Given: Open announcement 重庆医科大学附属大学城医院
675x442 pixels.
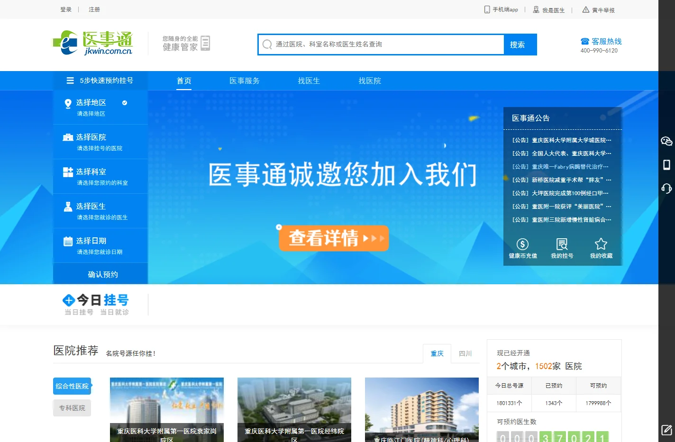Looking at the screenshot, I should coord(562,140).
